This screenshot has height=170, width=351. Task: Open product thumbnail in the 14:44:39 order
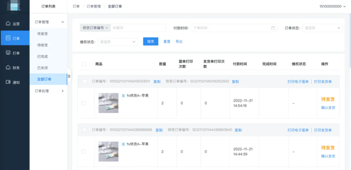point(109,152)
